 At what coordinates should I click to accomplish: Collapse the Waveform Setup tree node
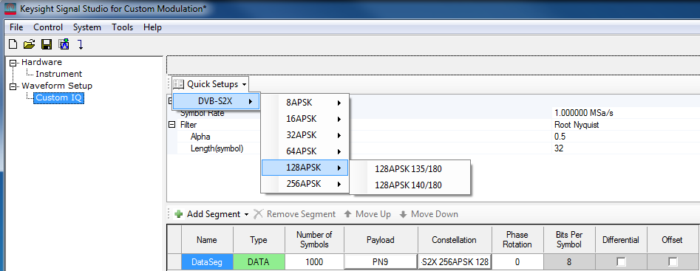point(13,86)
